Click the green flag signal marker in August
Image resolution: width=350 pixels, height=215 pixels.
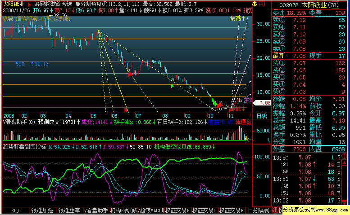pos(172,86)
